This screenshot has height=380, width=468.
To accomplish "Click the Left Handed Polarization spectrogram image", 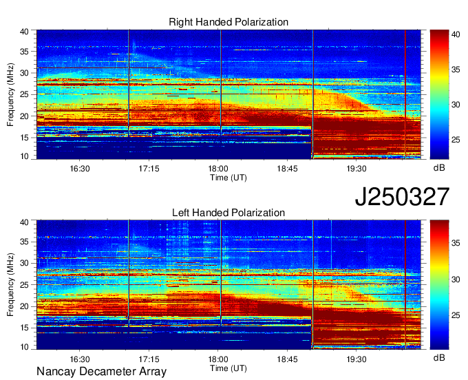I will 228,285.
